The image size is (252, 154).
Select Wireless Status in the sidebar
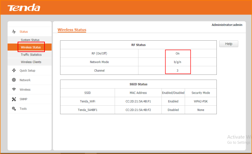coord(31,47)
